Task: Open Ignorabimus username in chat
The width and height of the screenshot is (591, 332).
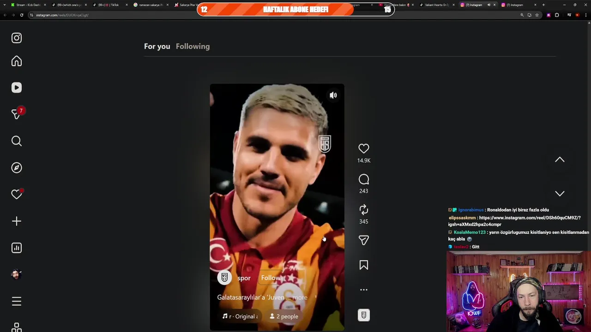Action: pyautogui.click(x=471, y=210)
